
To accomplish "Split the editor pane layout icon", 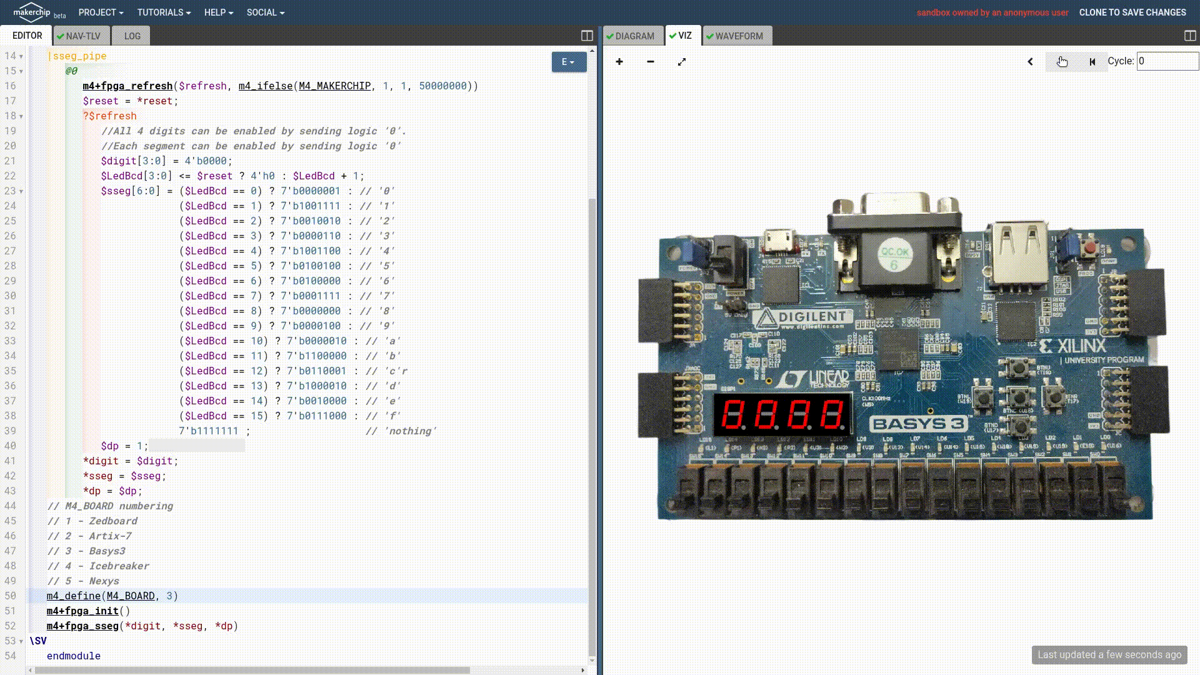I will (587, 36).
